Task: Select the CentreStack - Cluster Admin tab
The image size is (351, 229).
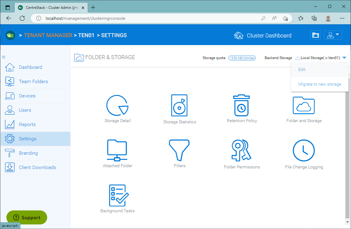Action: 51,8
